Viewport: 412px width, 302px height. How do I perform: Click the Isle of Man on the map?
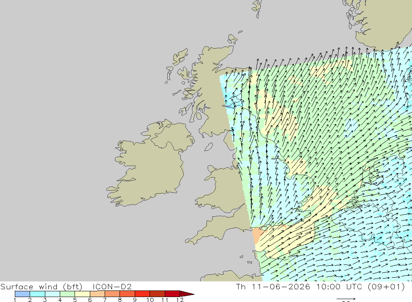pos(208,147)
